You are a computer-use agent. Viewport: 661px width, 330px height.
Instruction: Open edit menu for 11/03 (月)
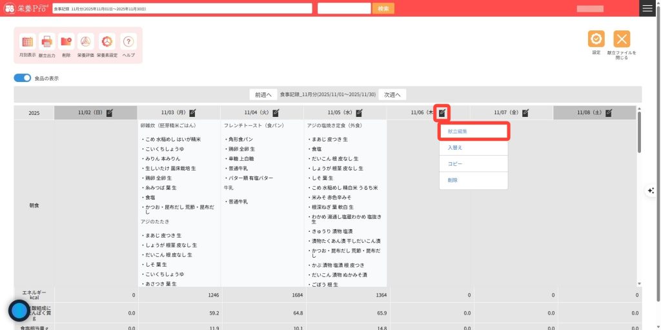[x=192, y=113]
